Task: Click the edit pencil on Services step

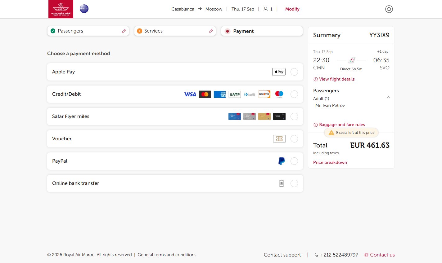Action: (x=211, y=31)
